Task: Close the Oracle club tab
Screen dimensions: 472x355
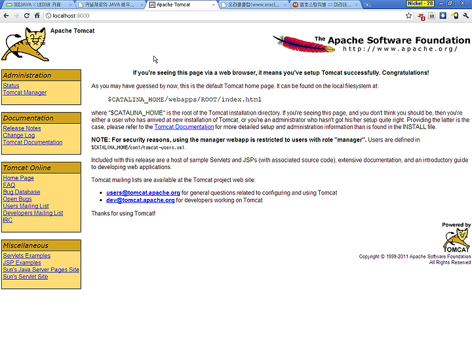Action: click(x=285, y=5)
